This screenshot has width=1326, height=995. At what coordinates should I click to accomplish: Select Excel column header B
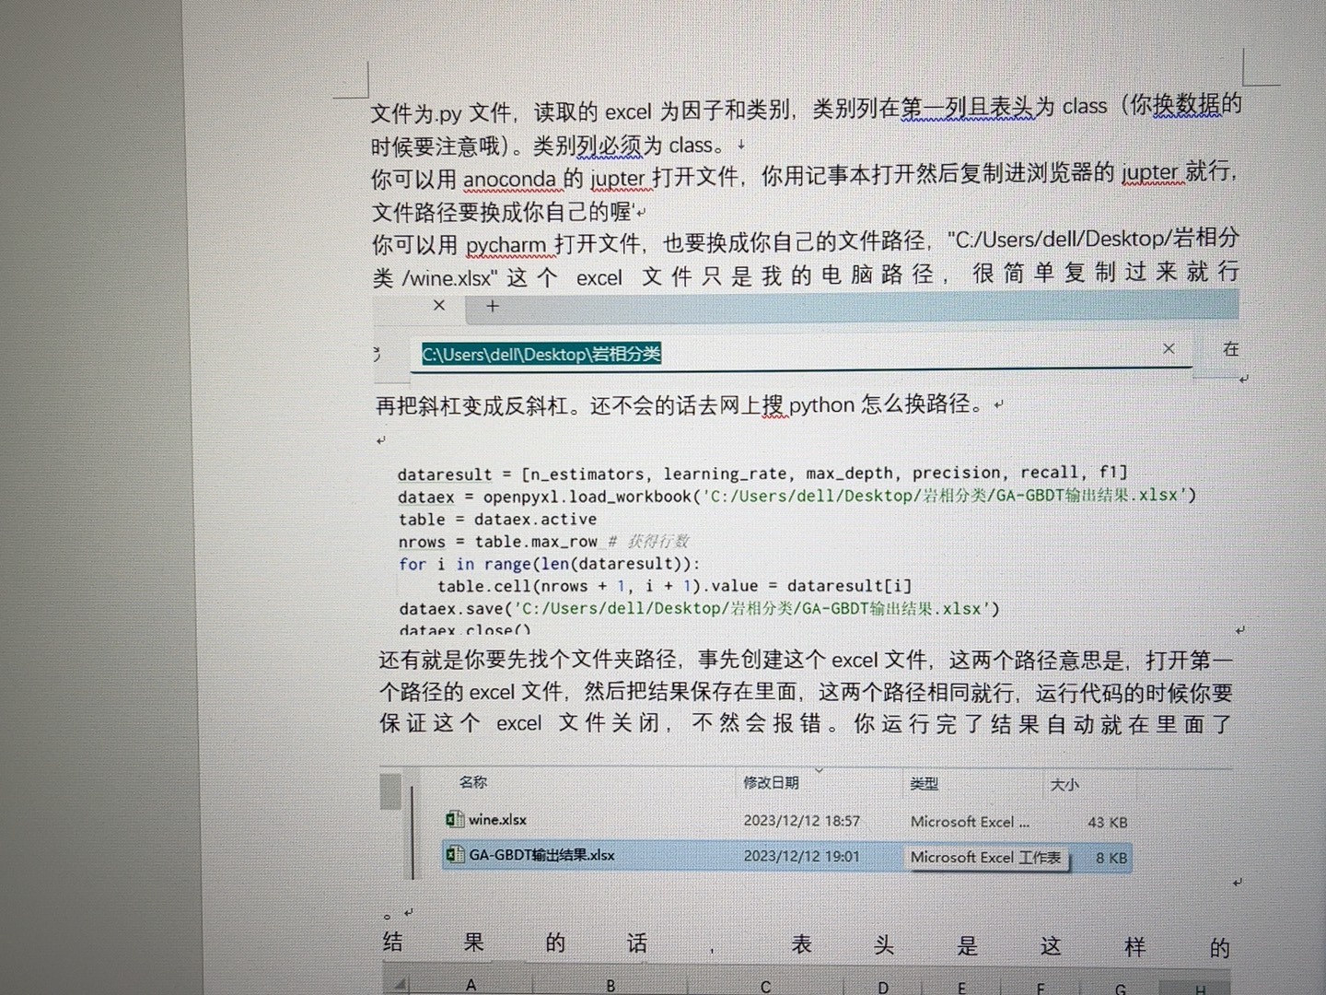tap(611, 985)
